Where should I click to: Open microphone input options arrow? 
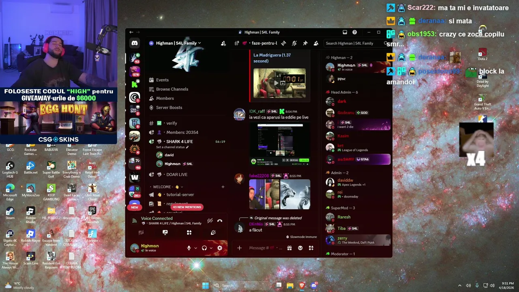(195, 248)
